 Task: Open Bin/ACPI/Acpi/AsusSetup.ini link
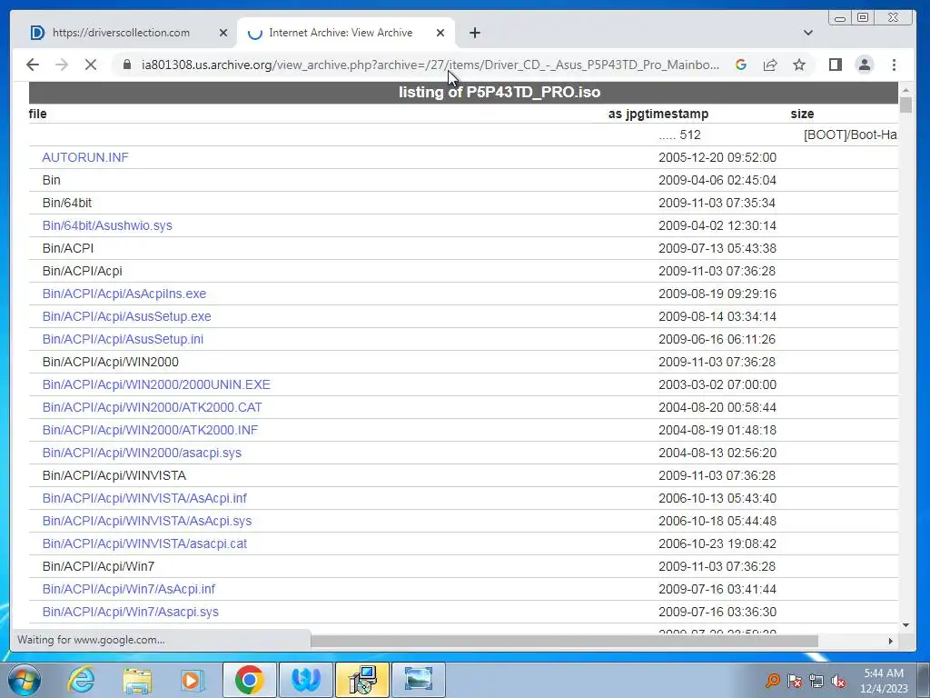point(123,339)
